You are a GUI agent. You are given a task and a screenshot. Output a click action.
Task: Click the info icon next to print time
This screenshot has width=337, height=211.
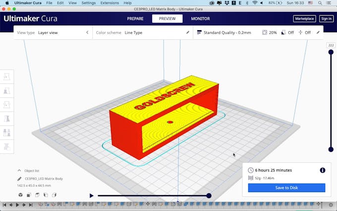323,170
